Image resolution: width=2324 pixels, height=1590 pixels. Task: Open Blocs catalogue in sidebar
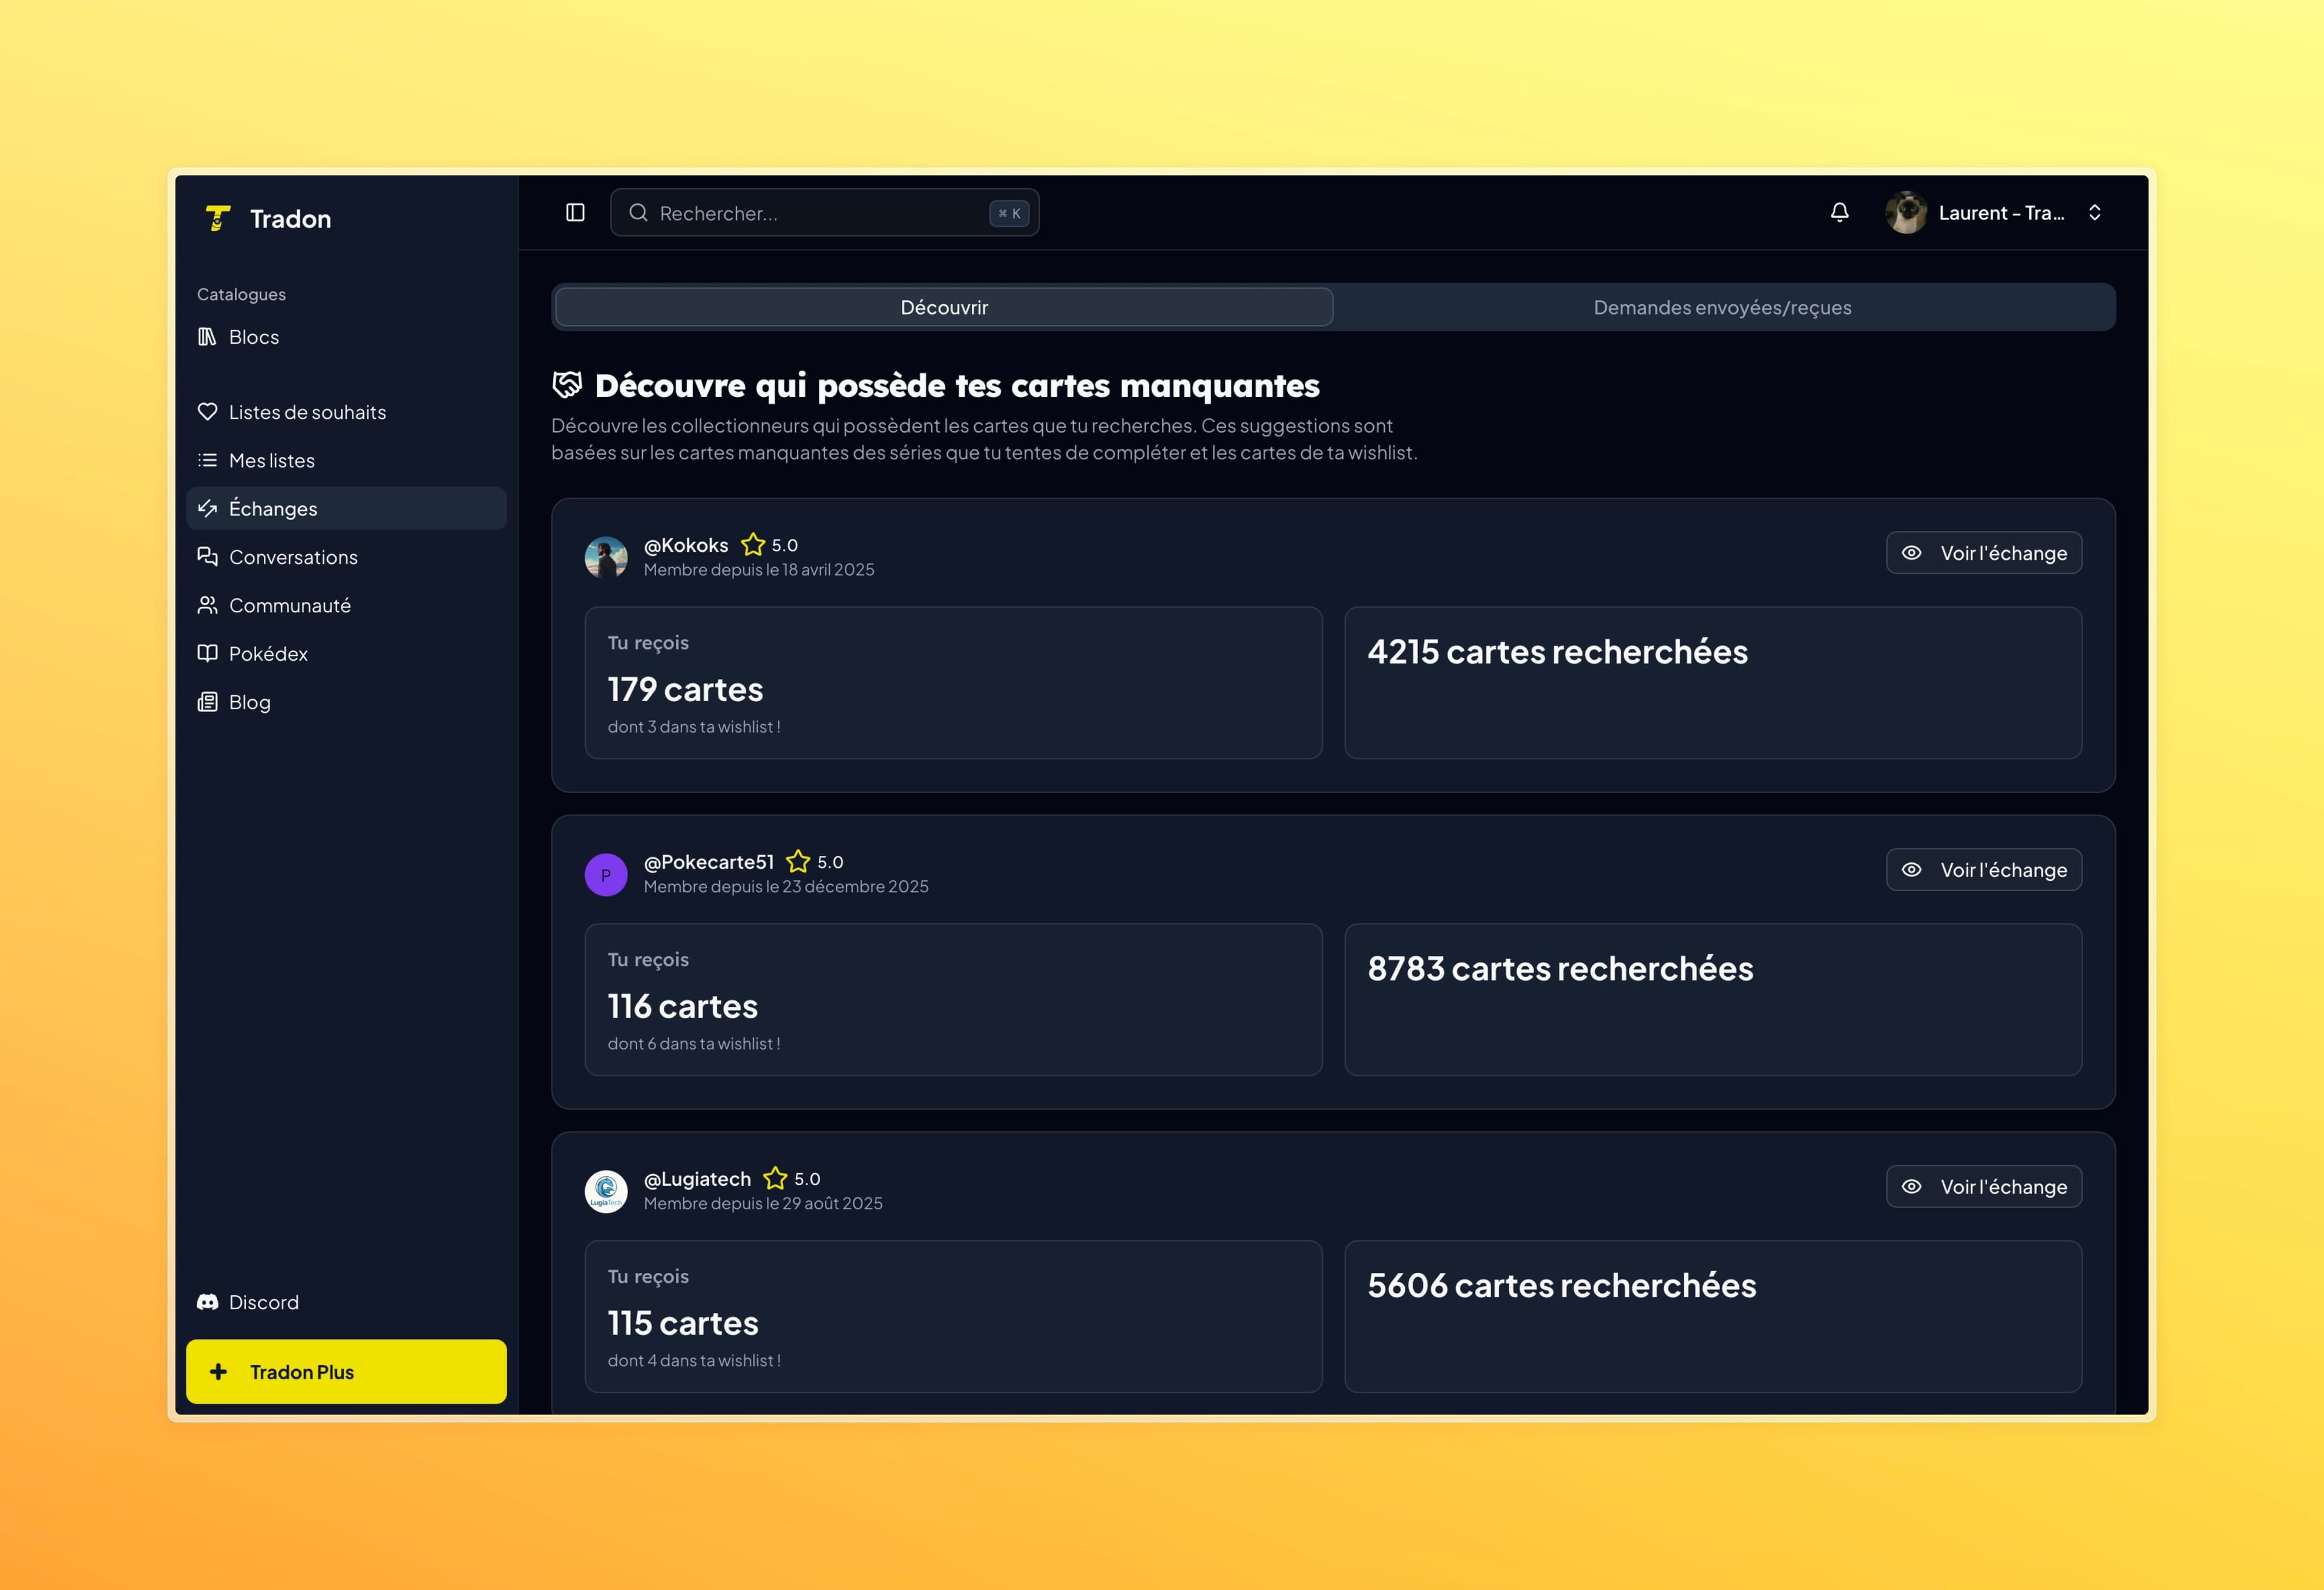253,337
